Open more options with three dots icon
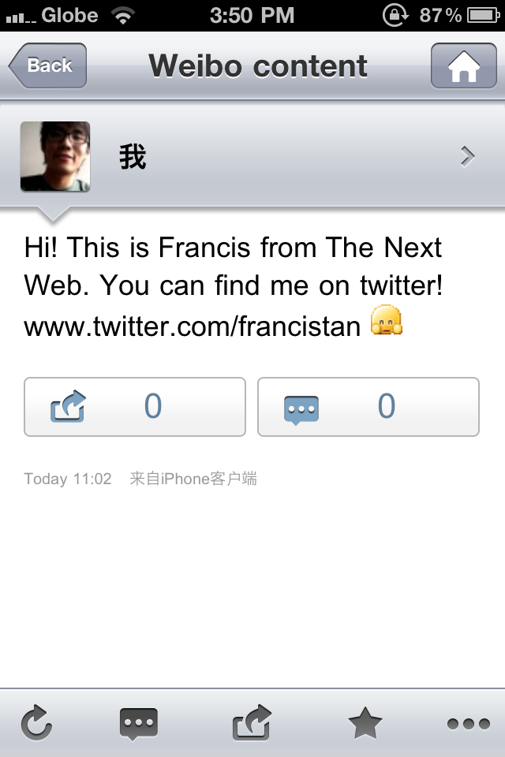505x757 pixels. click(468, 724)
